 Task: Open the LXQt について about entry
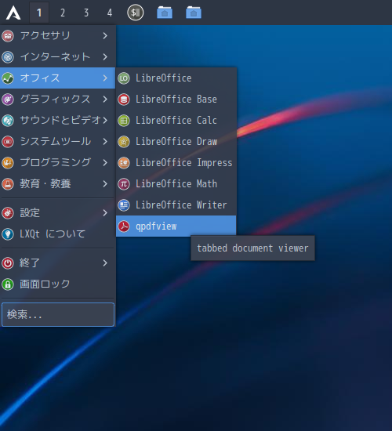(x=57, y=234)
